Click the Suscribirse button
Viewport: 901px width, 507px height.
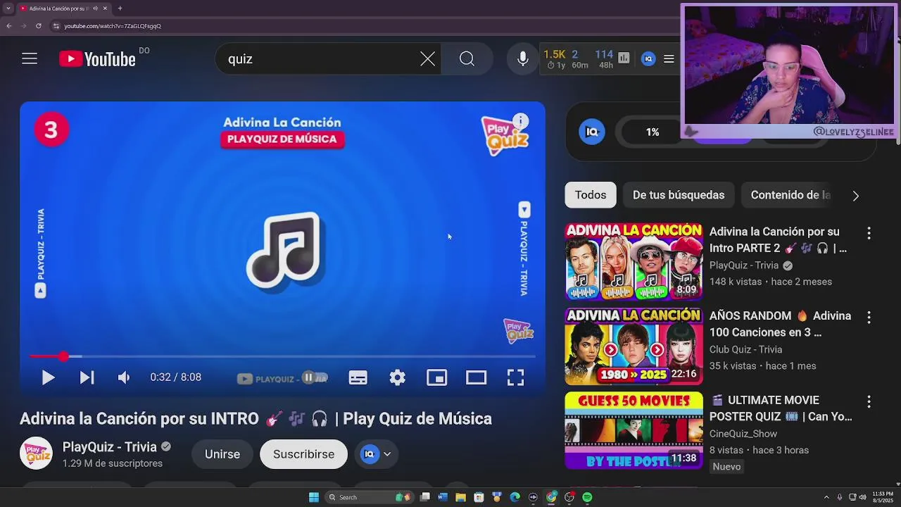point(303,454)
